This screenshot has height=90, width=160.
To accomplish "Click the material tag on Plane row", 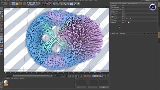I will tap(129, 22).
